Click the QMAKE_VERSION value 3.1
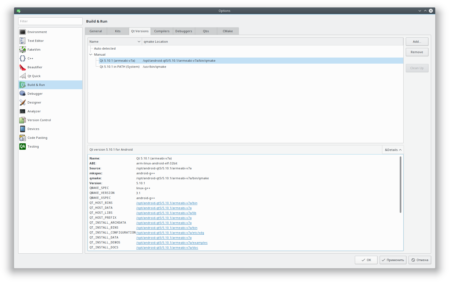The height and width of the screenshot is (282, 449). pyautogui.click(x=138, y=193)
